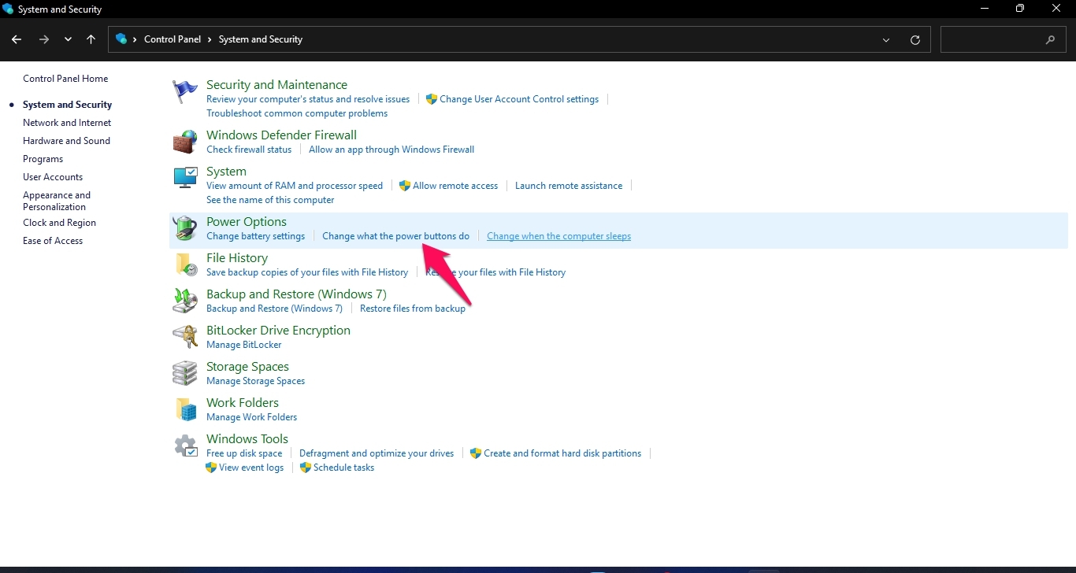Open the System heading link
The image size is (1076, 573).
[x=226, y=172]
